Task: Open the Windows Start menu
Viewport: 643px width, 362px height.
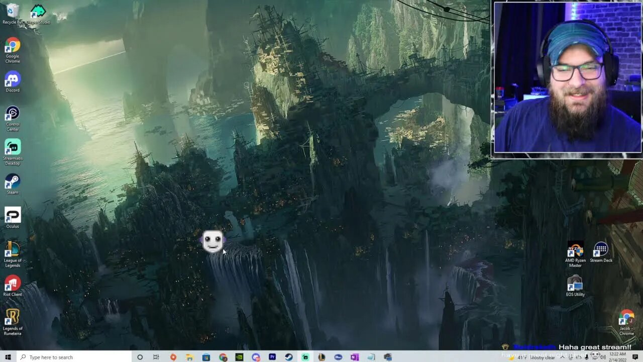Action: pos(8,357)
